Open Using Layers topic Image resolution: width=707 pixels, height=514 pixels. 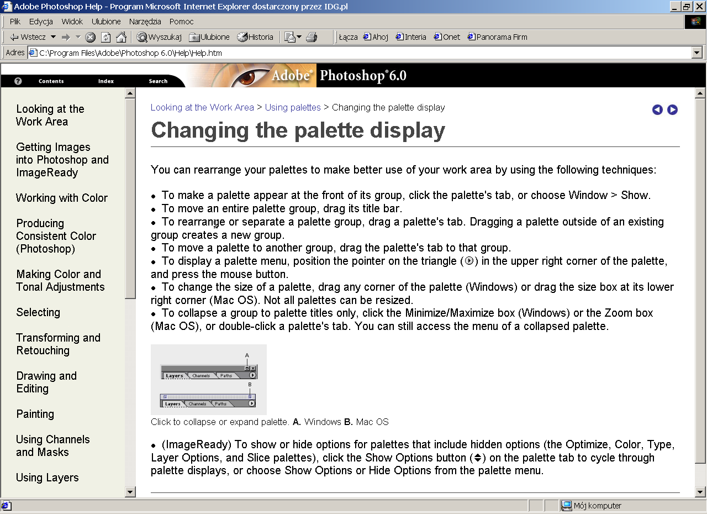click(x=48, y=478)
